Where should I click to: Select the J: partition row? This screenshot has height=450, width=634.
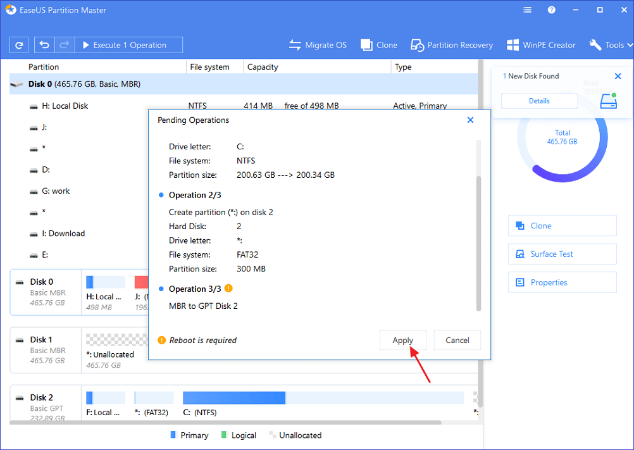[79, 127]
